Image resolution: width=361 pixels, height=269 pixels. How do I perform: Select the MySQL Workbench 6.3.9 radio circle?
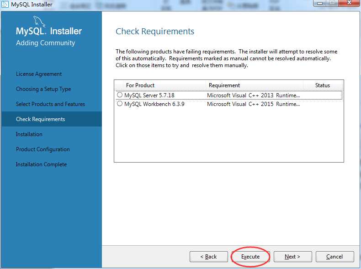pyautogui.click(x=119, y=104)
